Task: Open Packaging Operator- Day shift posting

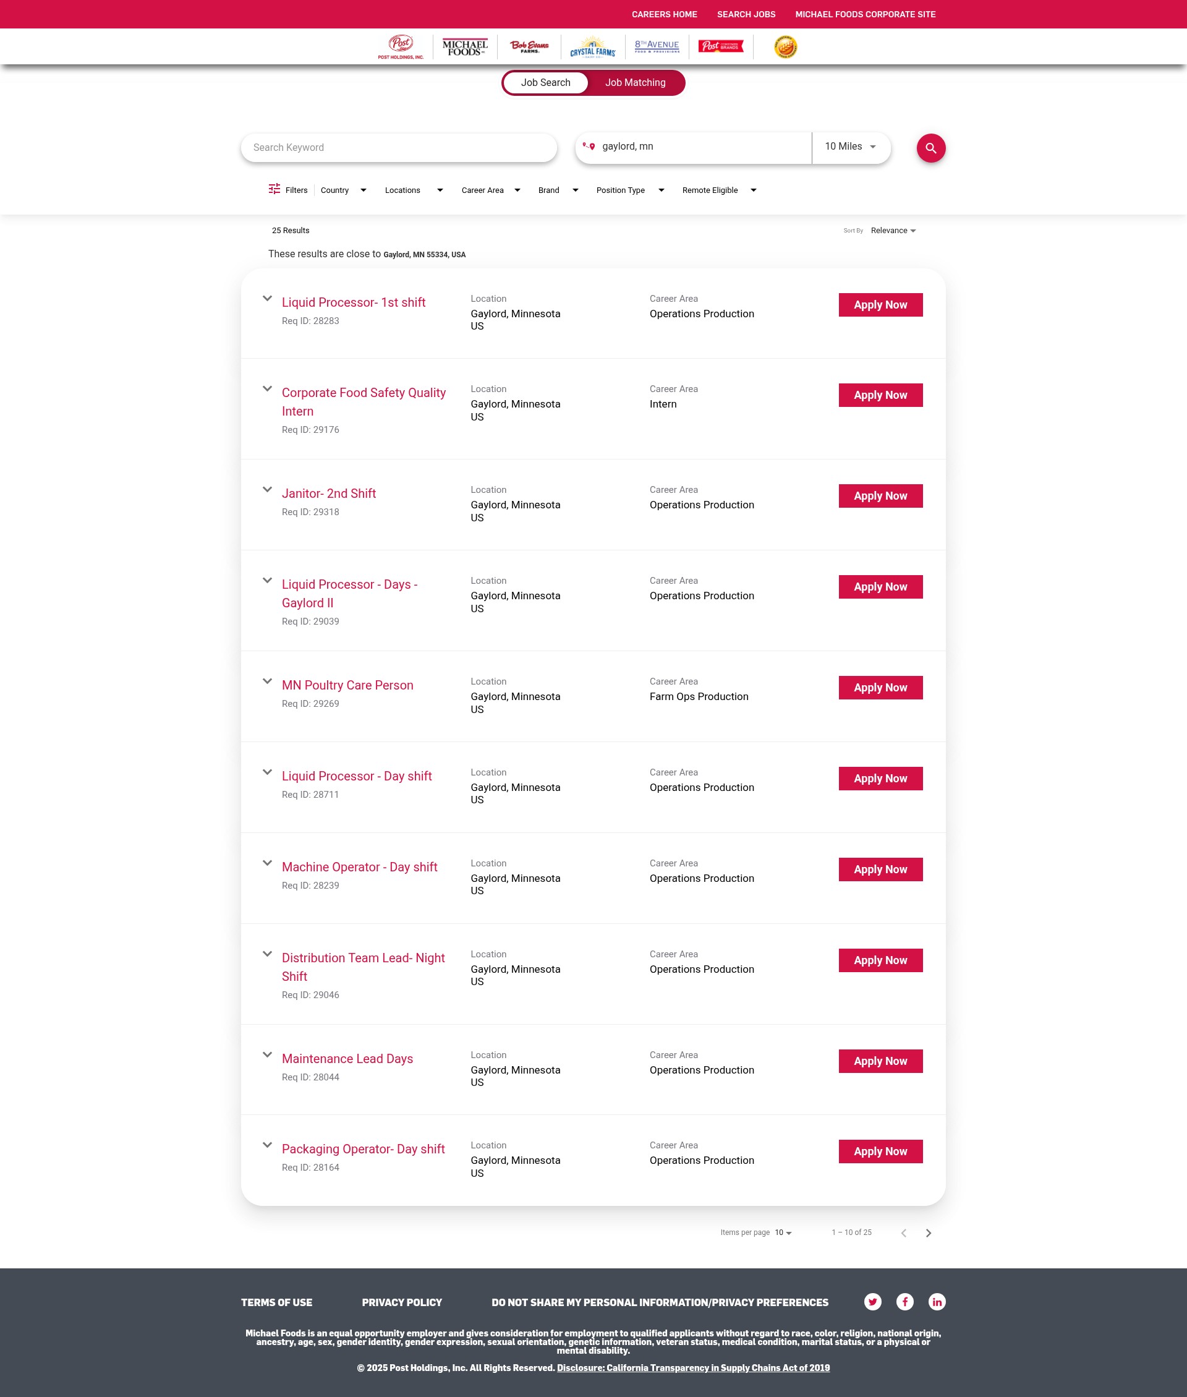Action: pos(364,1148)
